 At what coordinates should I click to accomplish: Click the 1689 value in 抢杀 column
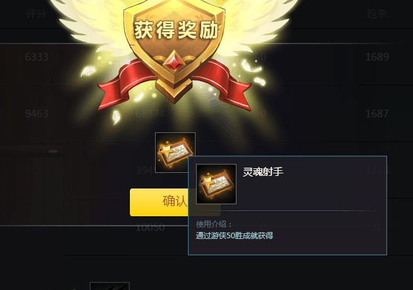click(377, 57)
